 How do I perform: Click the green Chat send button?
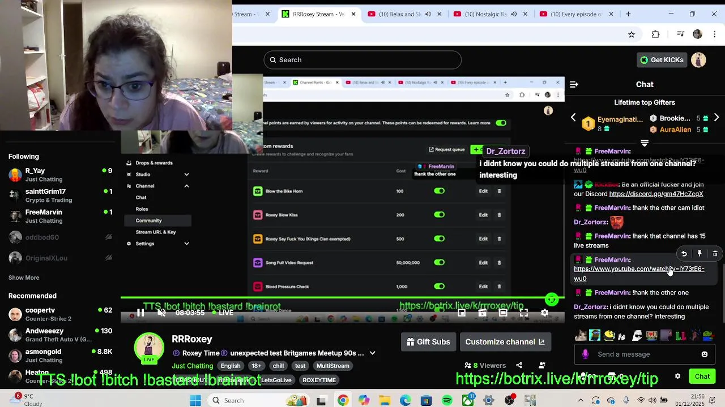(x=702, y=376)
